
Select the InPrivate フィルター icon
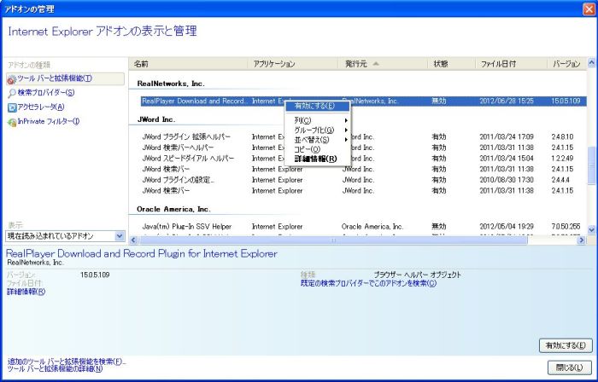(12, 121)
